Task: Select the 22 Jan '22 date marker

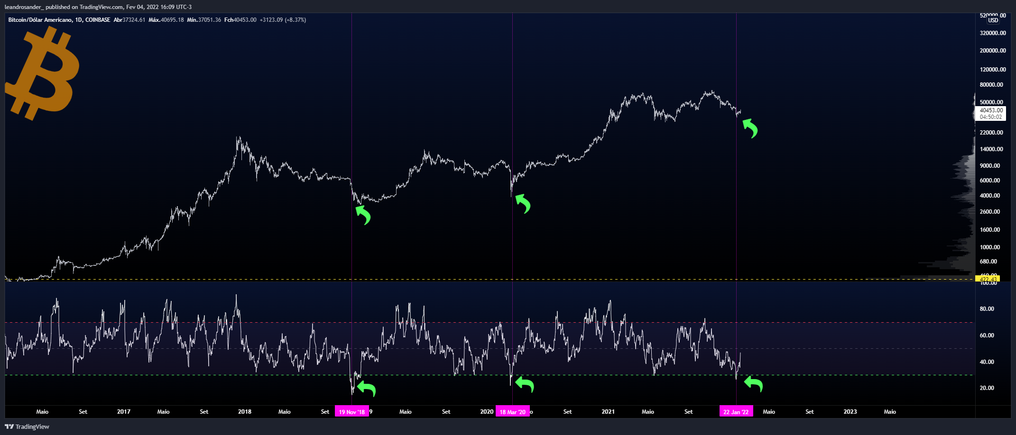Action: [x=736, y=412]
